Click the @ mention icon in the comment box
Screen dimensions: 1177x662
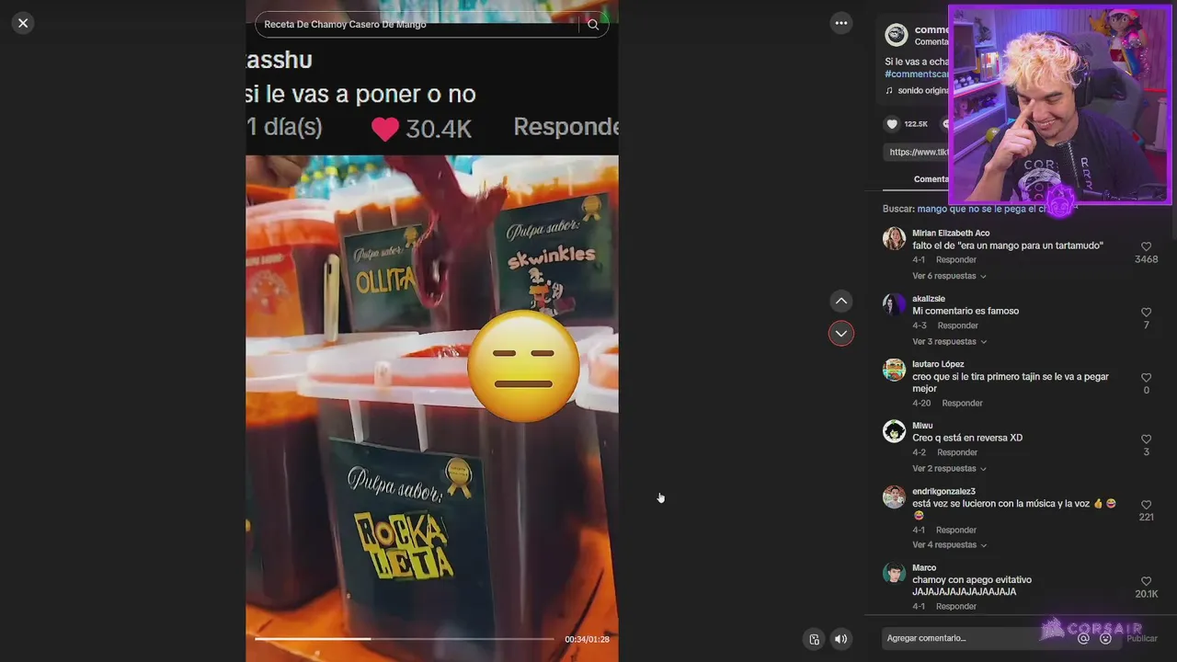click(1083, 639)
